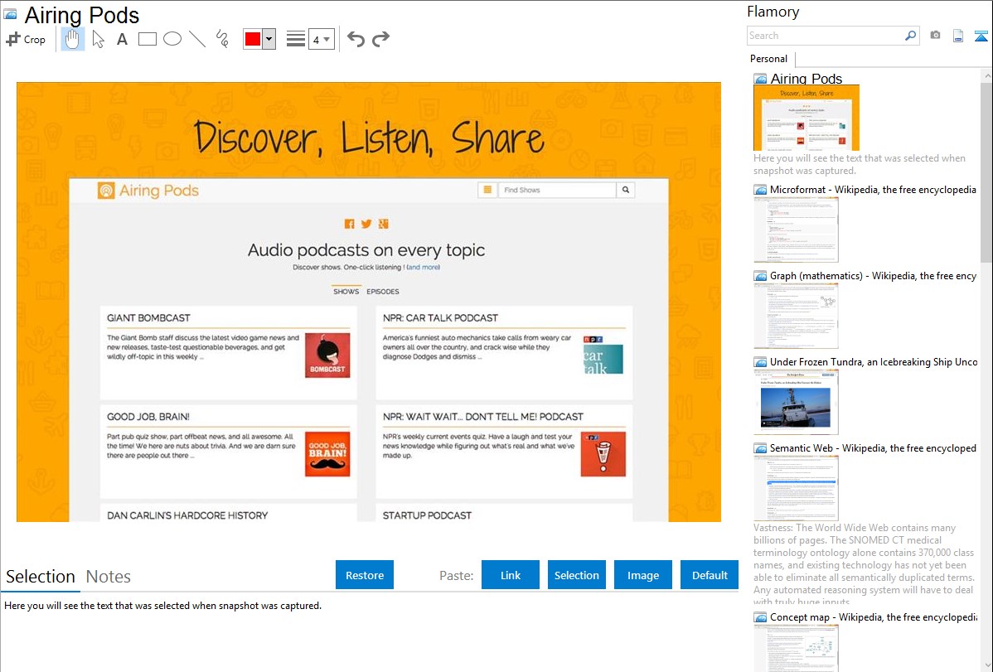Screen dimensions: 993x672
Task: Undo the last edit
Action: (356, 39)
